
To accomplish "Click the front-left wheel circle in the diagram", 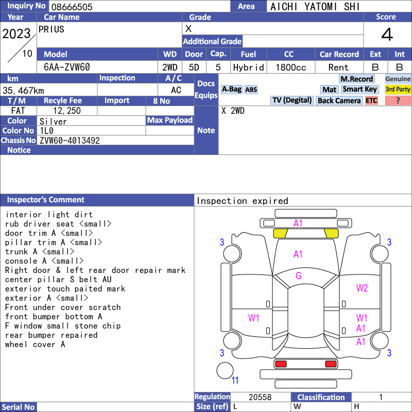I will [232, 253].
